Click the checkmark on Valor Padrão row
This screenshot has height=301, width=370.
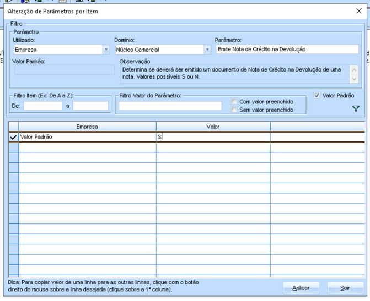[x=13, y=137]
